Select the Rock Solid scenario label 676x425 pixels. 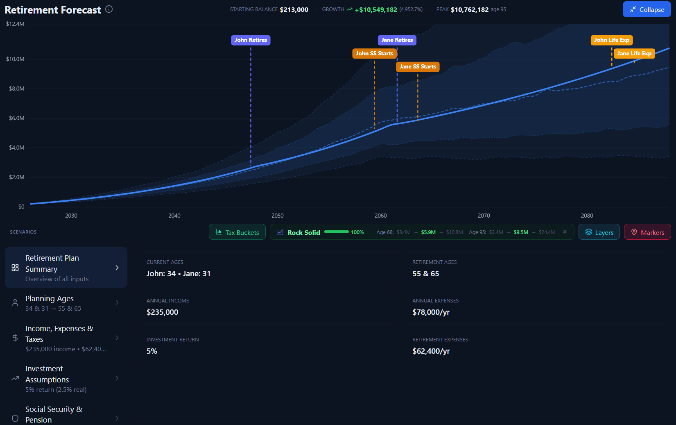tap(304, 232)
